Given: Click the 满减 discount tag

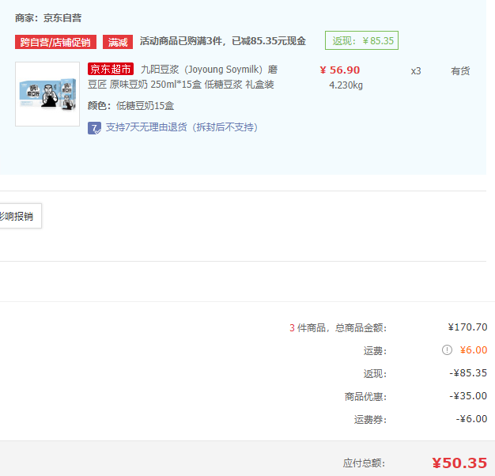Looking at the screenshot, I should (x=118, y=42).
